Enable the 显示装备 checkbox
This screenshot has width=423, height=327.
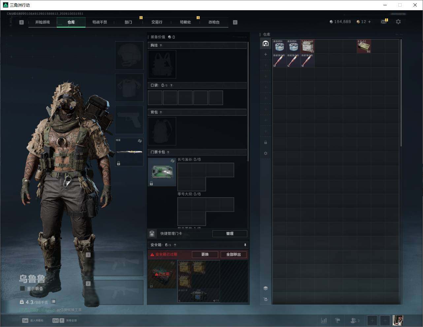point(22,288)
